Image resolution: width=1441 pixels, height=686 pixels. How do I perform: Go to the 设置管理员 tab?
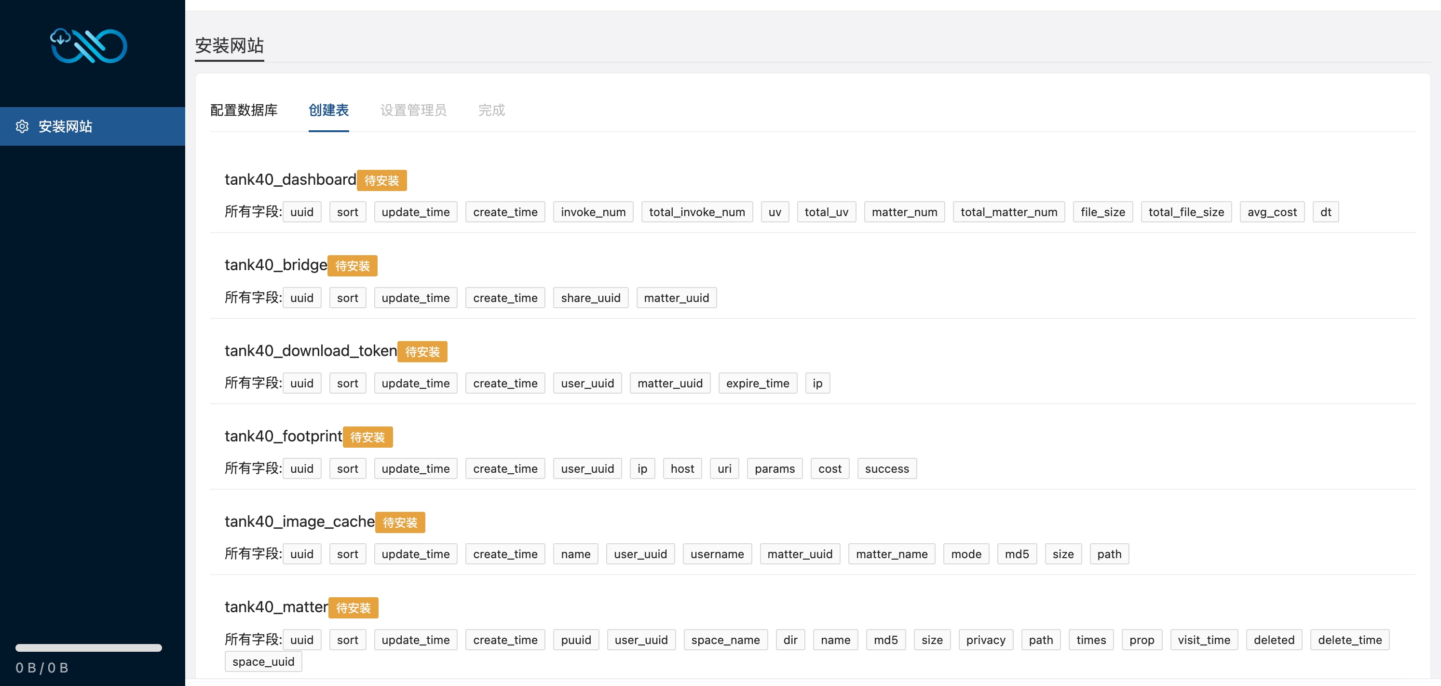pos(413,110)
